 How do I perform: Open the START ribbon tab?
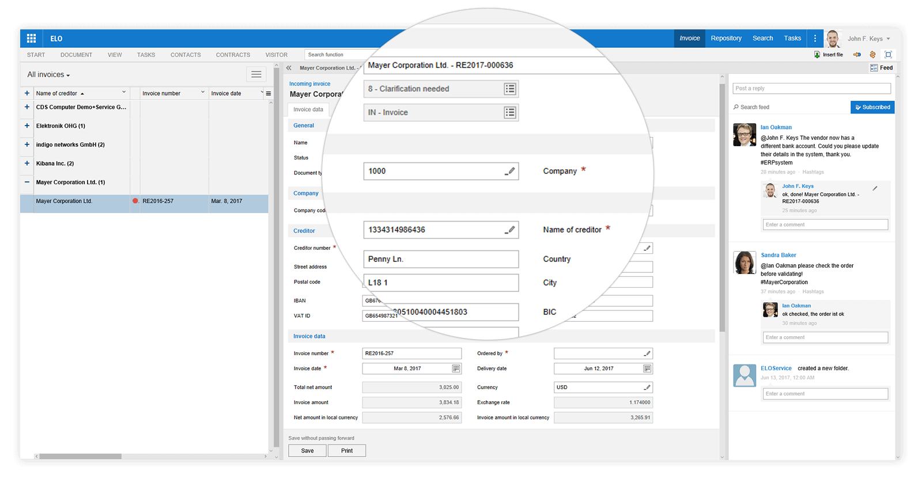click(36, 55)
